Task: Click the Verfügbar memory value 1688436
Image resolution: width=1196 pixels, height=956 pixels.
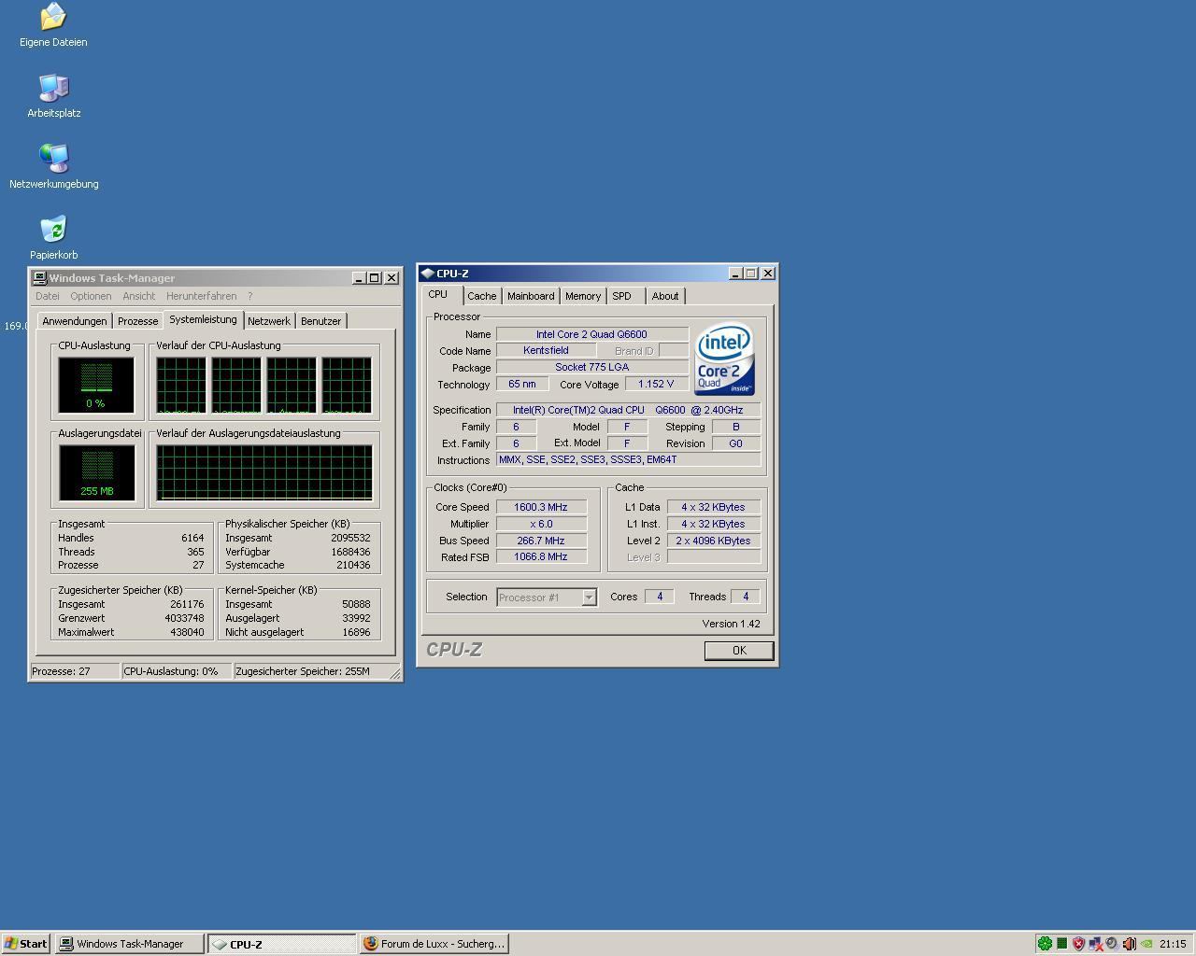Action: 350,552
